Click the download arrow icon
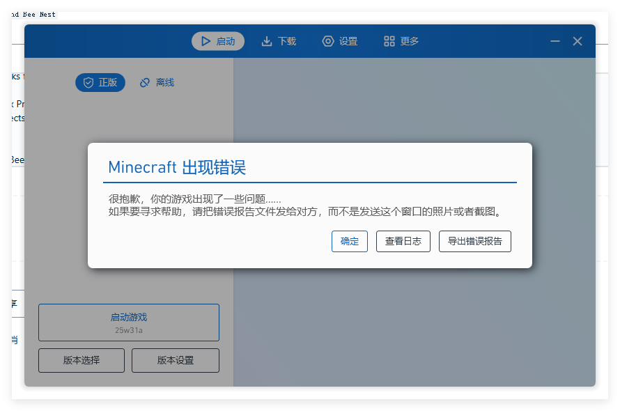Image resolution: width=620 pixels, height=411 pixels. click(x=267, y=41)
